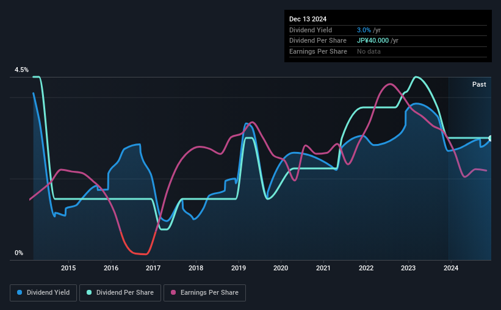Click the 3.0% dividend yield value

[364, 30]
